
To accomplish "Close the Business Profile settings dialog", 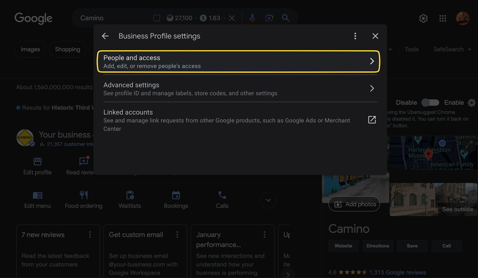I will (x=375, y=36).
